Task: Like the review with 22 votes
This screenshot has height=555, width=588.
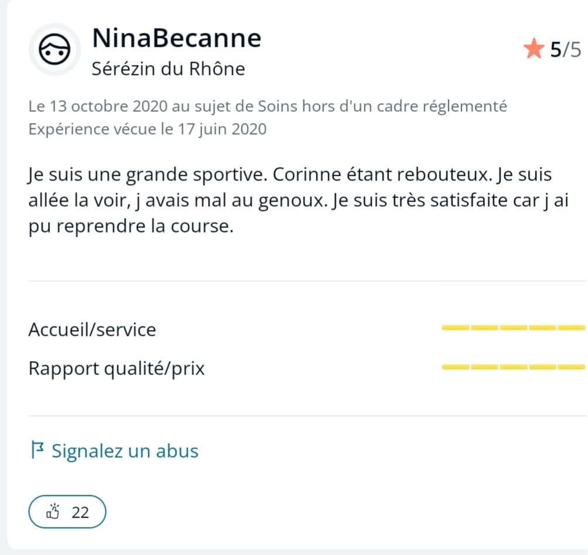Action: tap(67, 512)
